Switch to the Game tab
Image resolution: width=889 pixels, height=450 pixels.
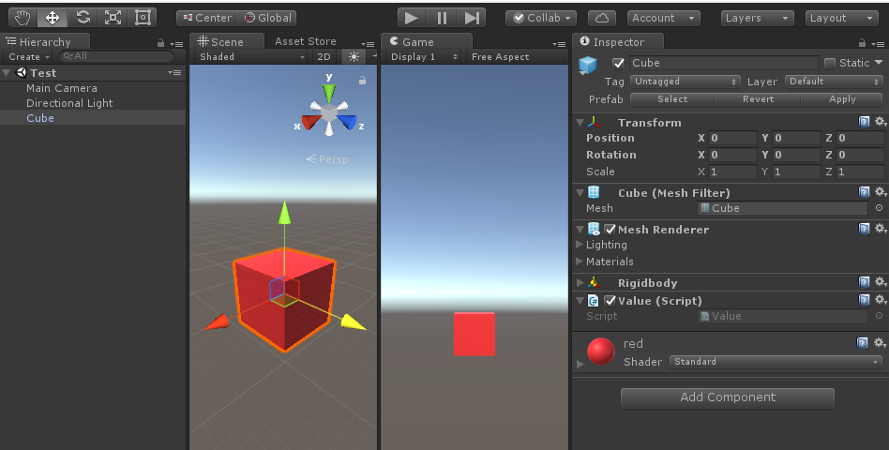pyautogui.click(x=426, y=42)
